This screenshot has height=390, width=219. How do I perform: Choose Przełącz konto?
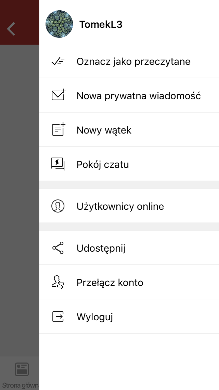pos(110,283)
